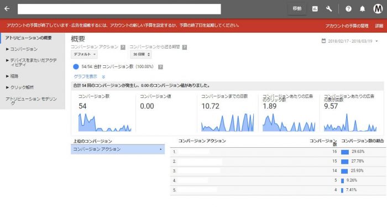Screen dimensions: 387x207
Task: Open the 30日間 lookback window dropdown
Action: pyautogui.click(x=141, y=54)
